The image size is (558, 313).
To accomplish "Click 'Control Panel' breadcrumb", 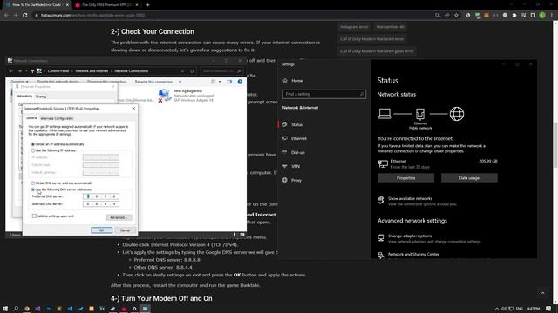I will [58, 71].
